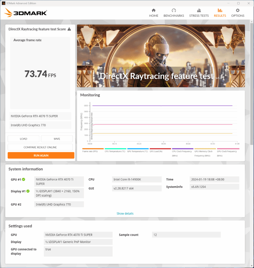
Task: Click NVIDIA GeForce RTX 4070 Ti SUPER under score
Action: pyautogui.click(x=41, y=116)
